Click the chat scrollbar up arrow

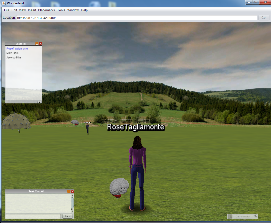(x=72, y=195)
